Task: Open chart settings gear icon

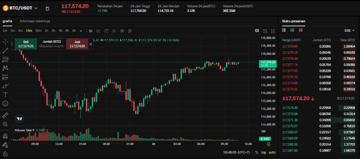Action: [122, 31]
